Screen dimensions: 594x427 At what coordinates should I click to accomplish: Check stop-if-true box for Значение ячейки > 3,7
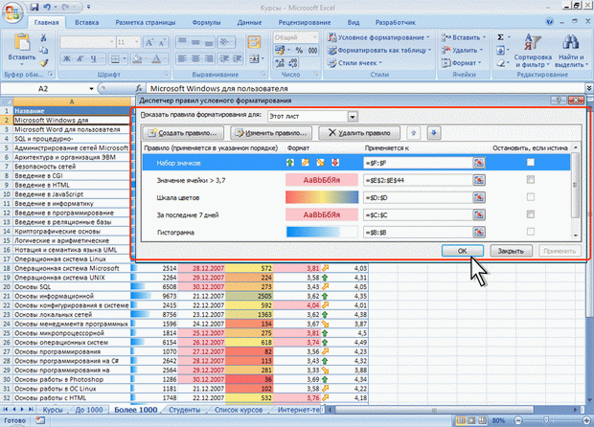pyautogui.click(x=531, y=179)
